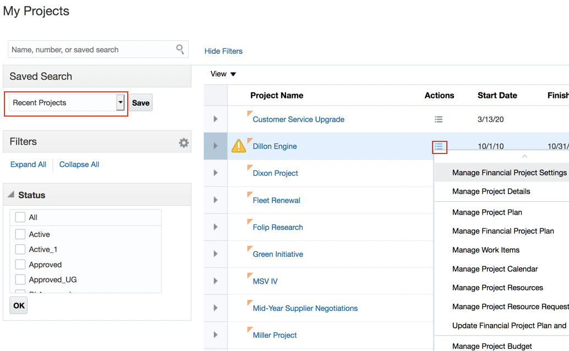This screenshot has height=351, width=569.
Task: Open Actions menu for Customer Service Upgrade
Action: click(x=439, y=119)
